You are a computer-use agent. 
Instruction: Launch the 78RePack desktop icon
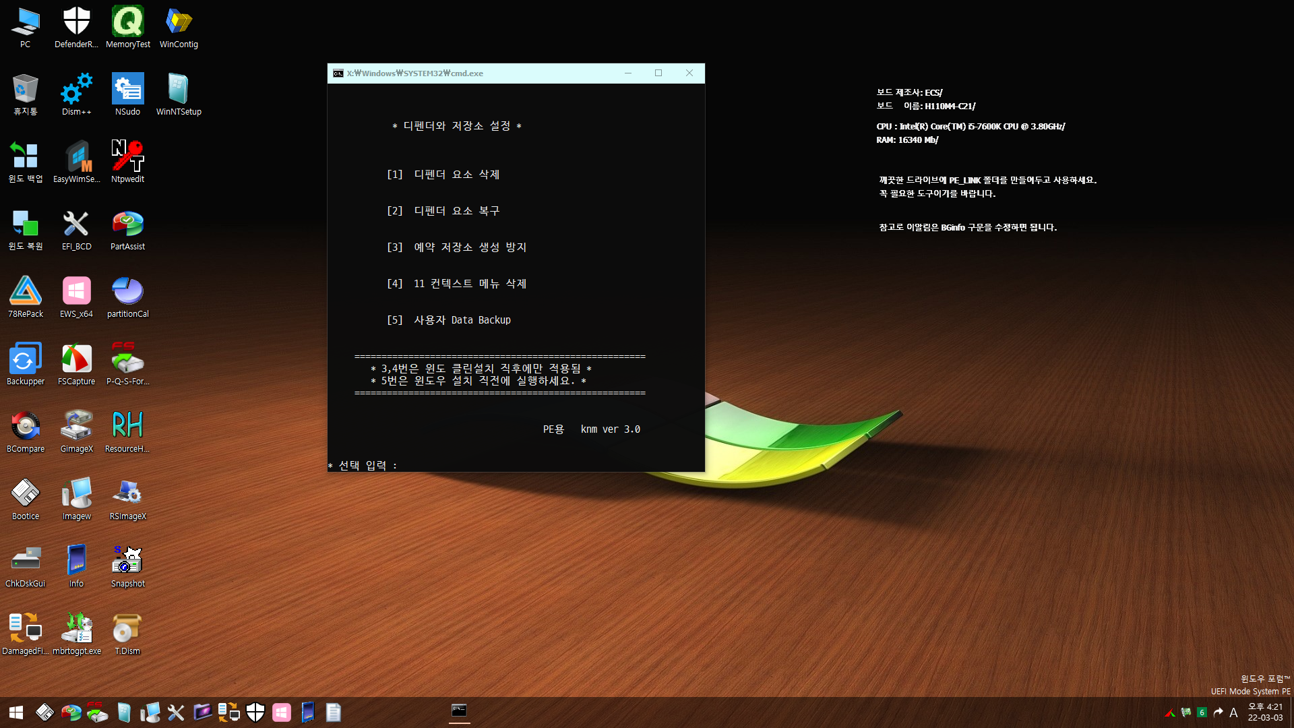(x=26, y=297)
